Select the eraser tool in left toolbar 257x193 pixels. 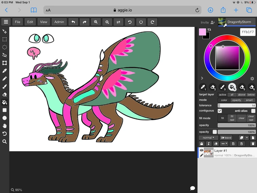pos(4,94)
